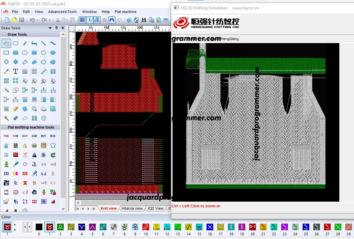Increase the current color number stepper
Viewport: 354px width, 239px height.
tap(15, 225)
